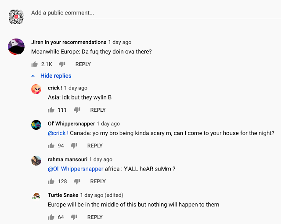Open Jiren in your recommendations channel avatar
Image resolution: width=281 pixels, height=224 pixels.
(x=16, y=47)
